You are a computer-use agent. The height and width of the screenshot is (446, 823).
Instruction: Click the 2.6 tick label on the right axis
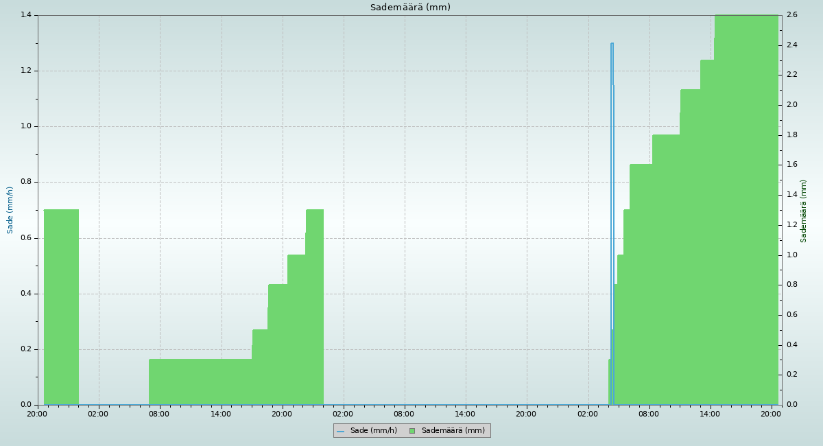(791, 15)
